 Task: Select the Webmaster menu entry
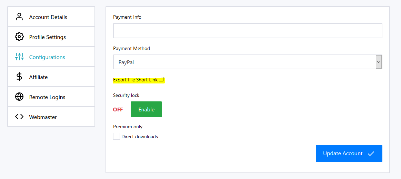point(43,117)
